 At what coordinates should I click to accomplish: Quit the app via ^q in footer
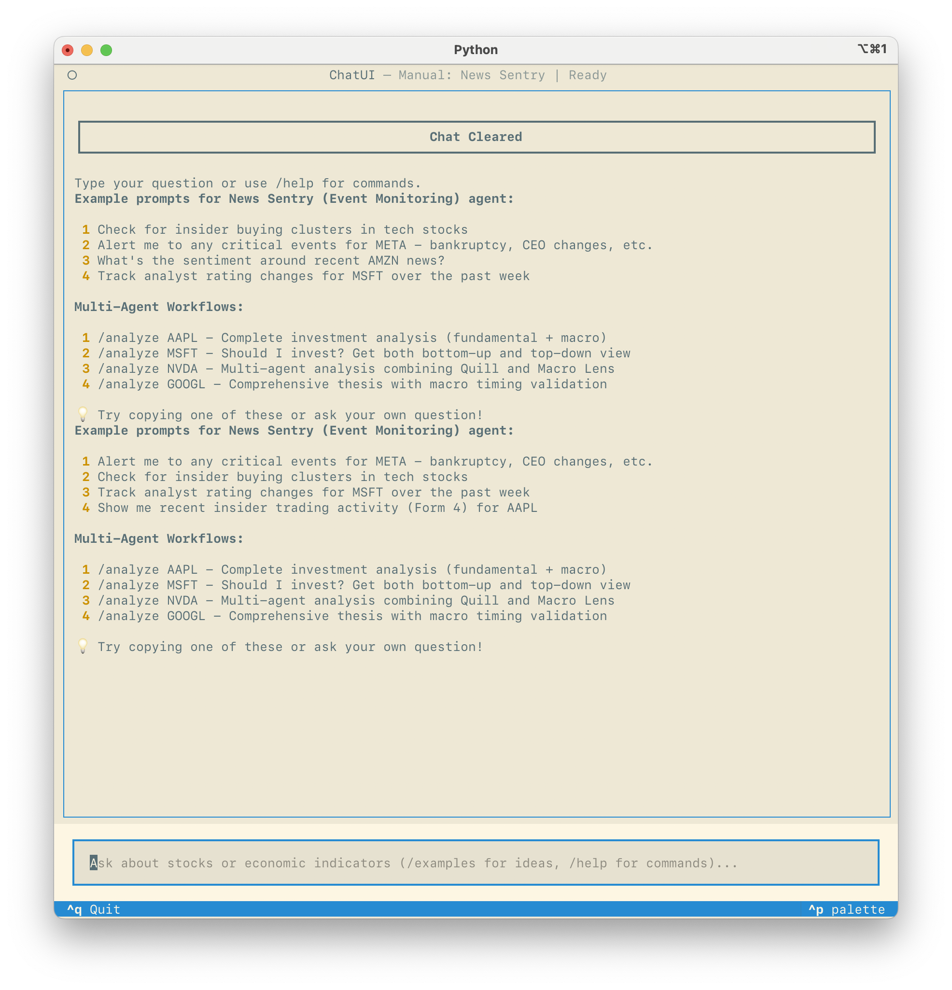tap(94, 909)
